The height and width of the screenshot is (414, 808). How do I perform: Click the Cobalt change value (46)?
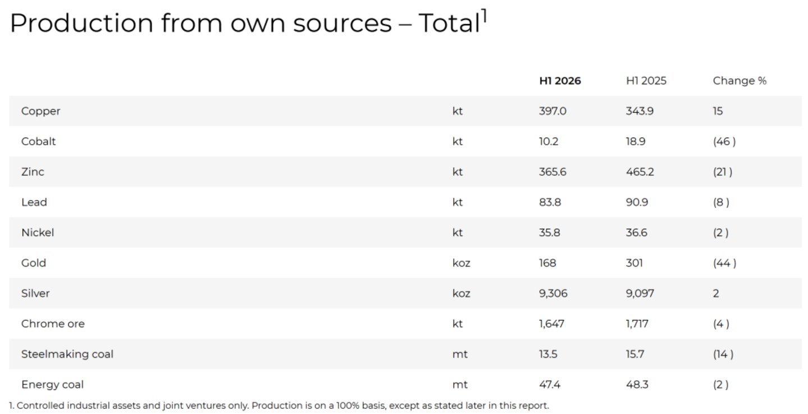point(724,141)
